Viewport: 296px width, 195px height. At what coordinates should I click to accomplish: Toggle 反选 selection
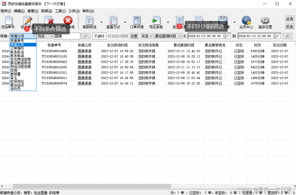coord(289,26)
